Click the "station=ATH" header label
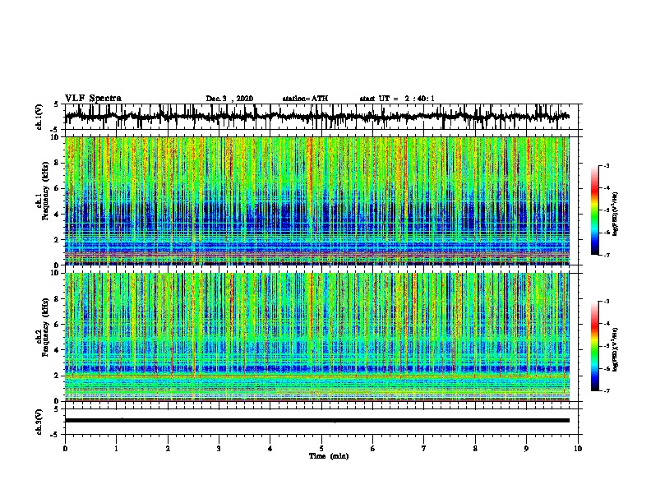This screenshot has height=503, width=651. tap(305, 99)
